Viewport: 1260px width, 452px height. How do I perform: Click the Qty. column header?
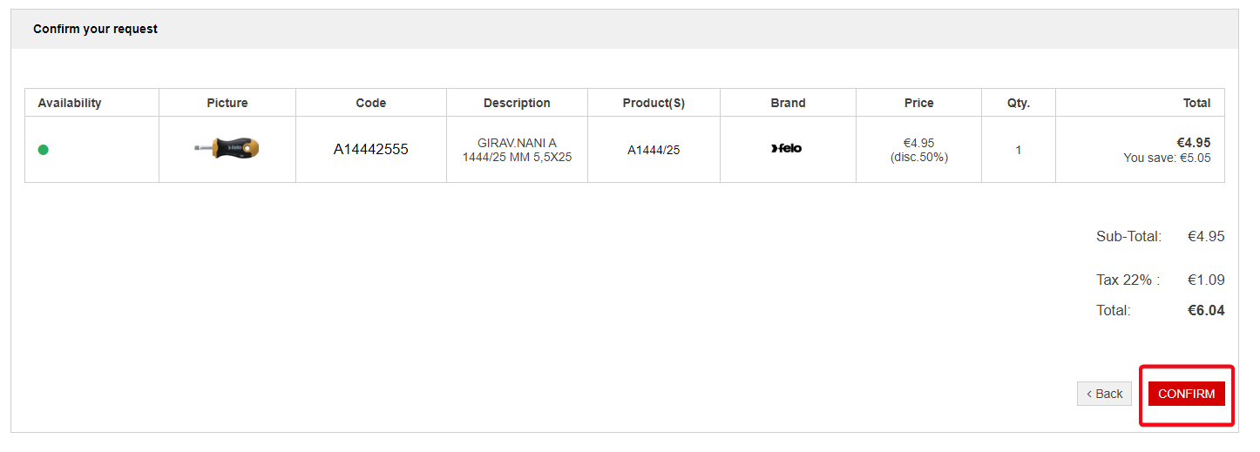1019,103
